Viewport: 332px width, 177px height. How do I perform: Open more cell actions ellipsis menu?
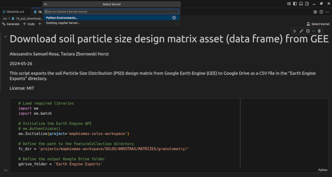pyautogui.click(x=314, y=31)
